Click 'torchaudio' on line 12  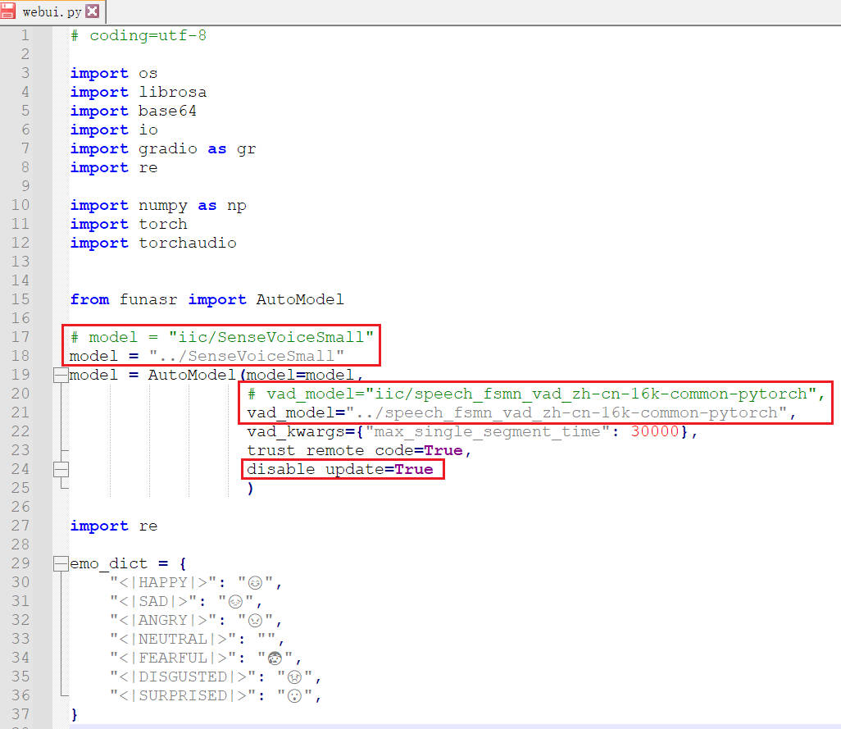(x=187, y=243)
